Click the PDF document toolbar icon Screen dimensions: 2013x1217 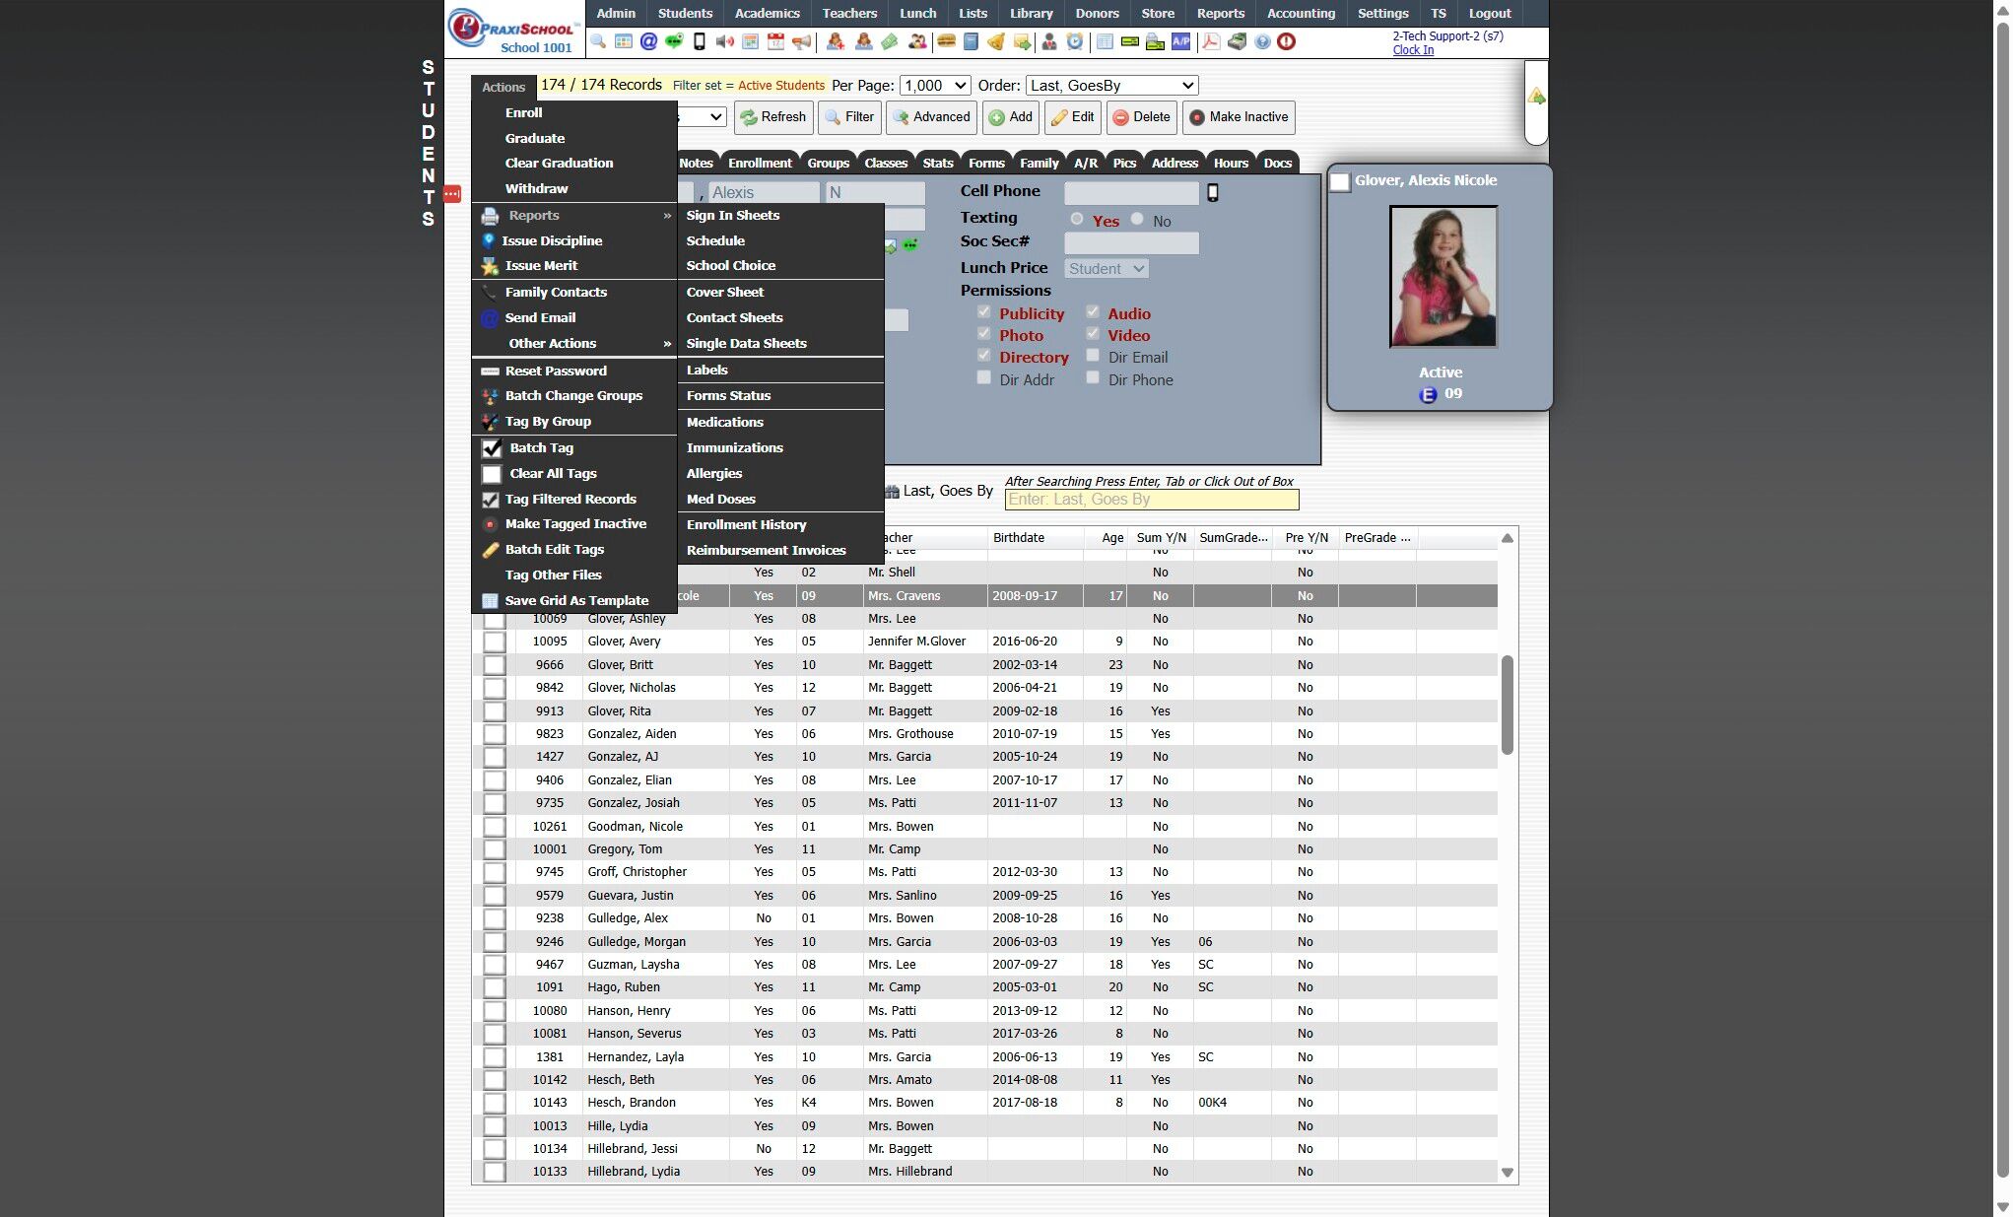1211,41
